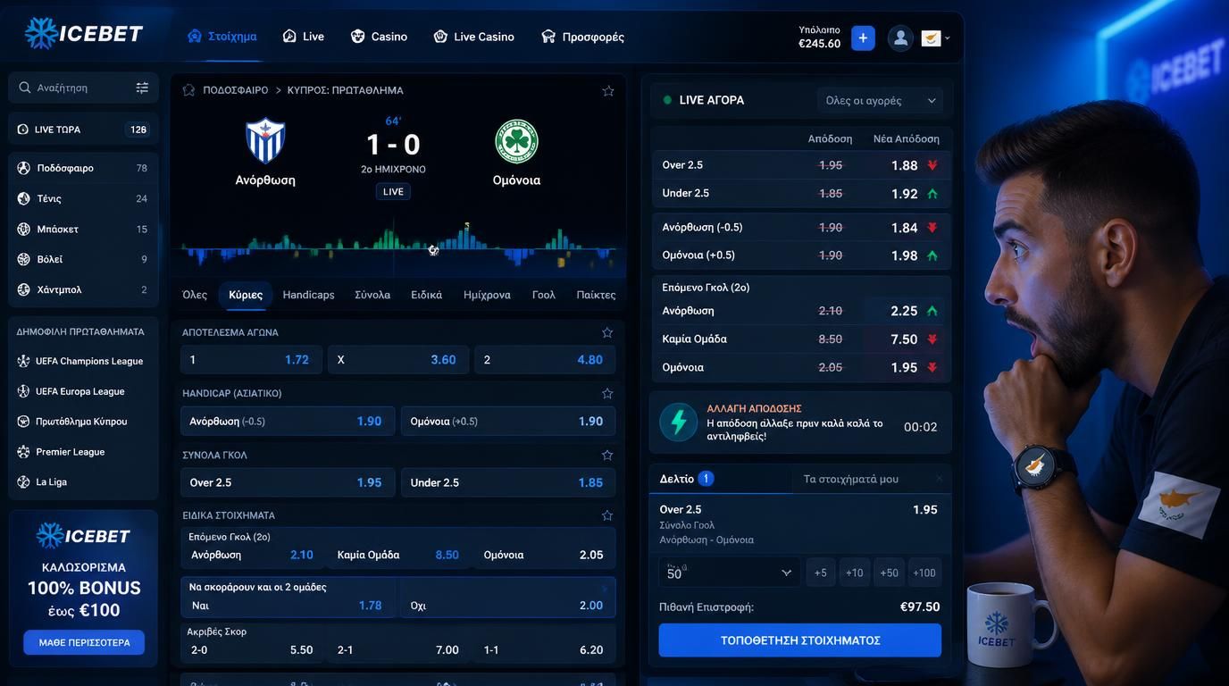Open the LIVE ΤΩΡΑ list
The image size is (1229, 686).
[x=83, y=130]
